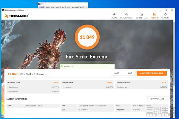The image size is (179, 119).
Task: Click the SAVE result button
Action: click(130, 73)
